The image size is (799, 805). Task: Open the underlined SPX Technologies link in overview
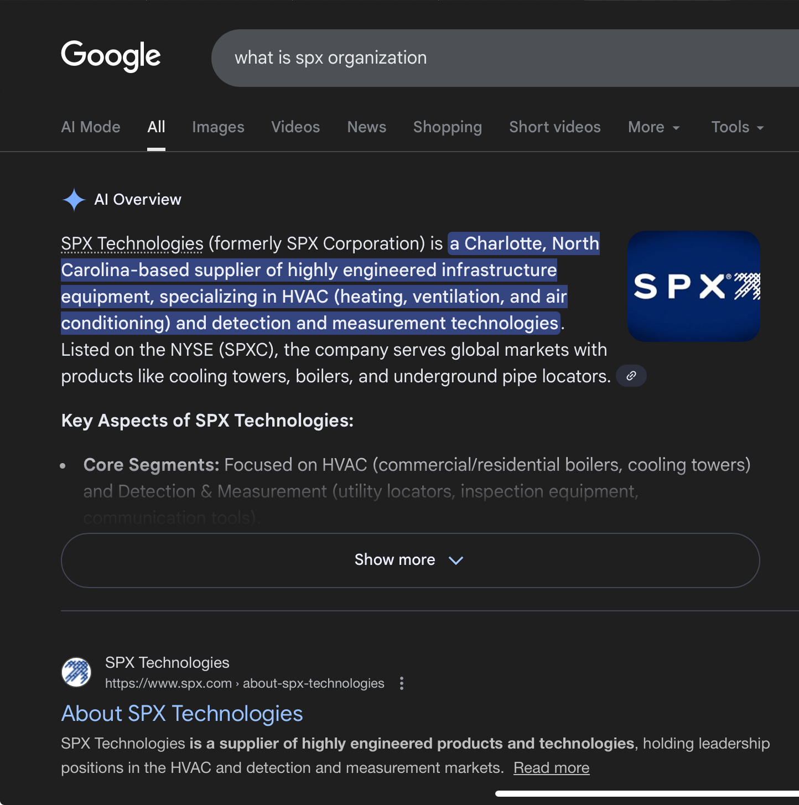[132, 243]
